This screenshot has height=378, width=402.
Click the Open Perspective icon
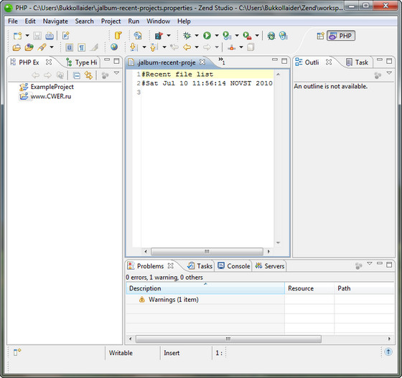click(320, 36)
